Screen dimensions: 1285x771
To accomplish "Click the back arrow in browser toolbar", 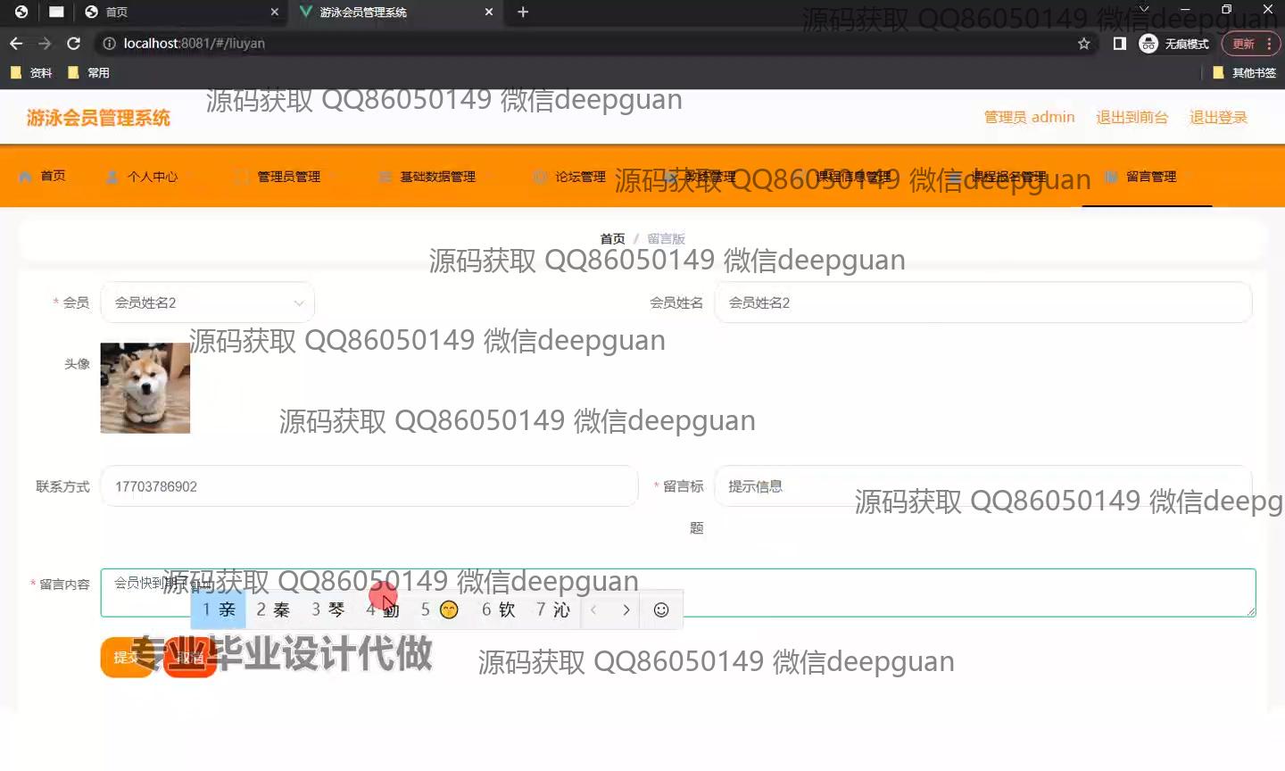I will click(16, 44).
